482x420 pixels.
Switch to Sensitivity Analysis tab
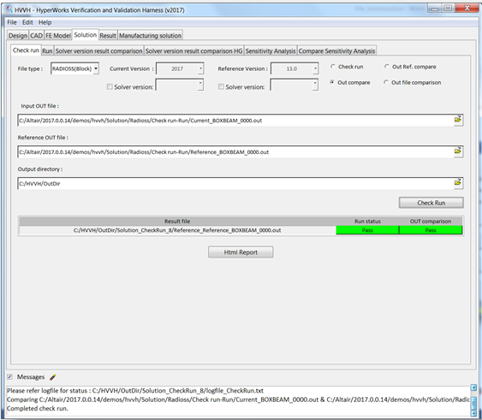pyautogui.click(x=271, y=50)
